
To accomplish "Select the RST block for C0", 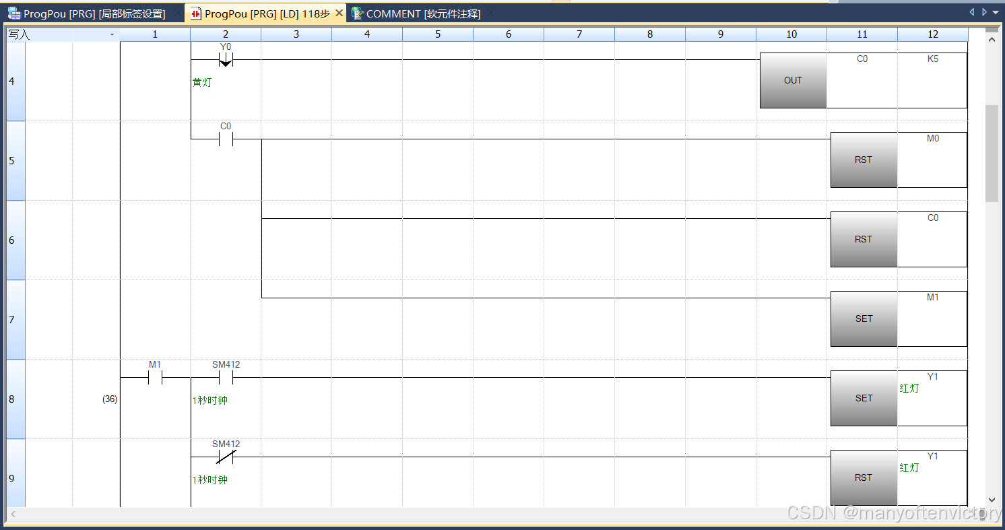I will coord(864,239).
